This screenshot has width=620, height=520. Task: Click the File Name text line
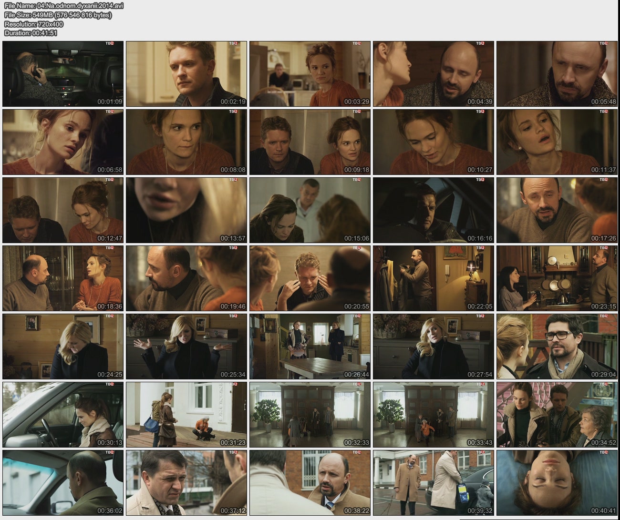[64, 6]
